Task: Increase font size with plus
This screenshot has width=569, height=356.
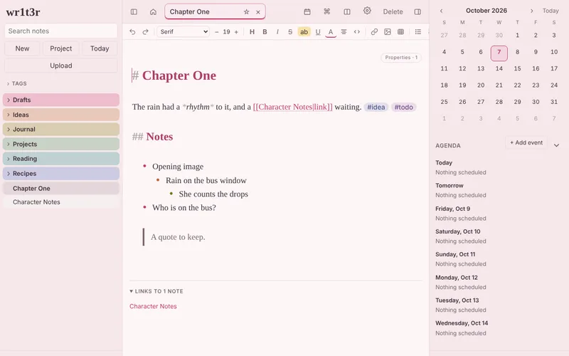Action: 236,32
